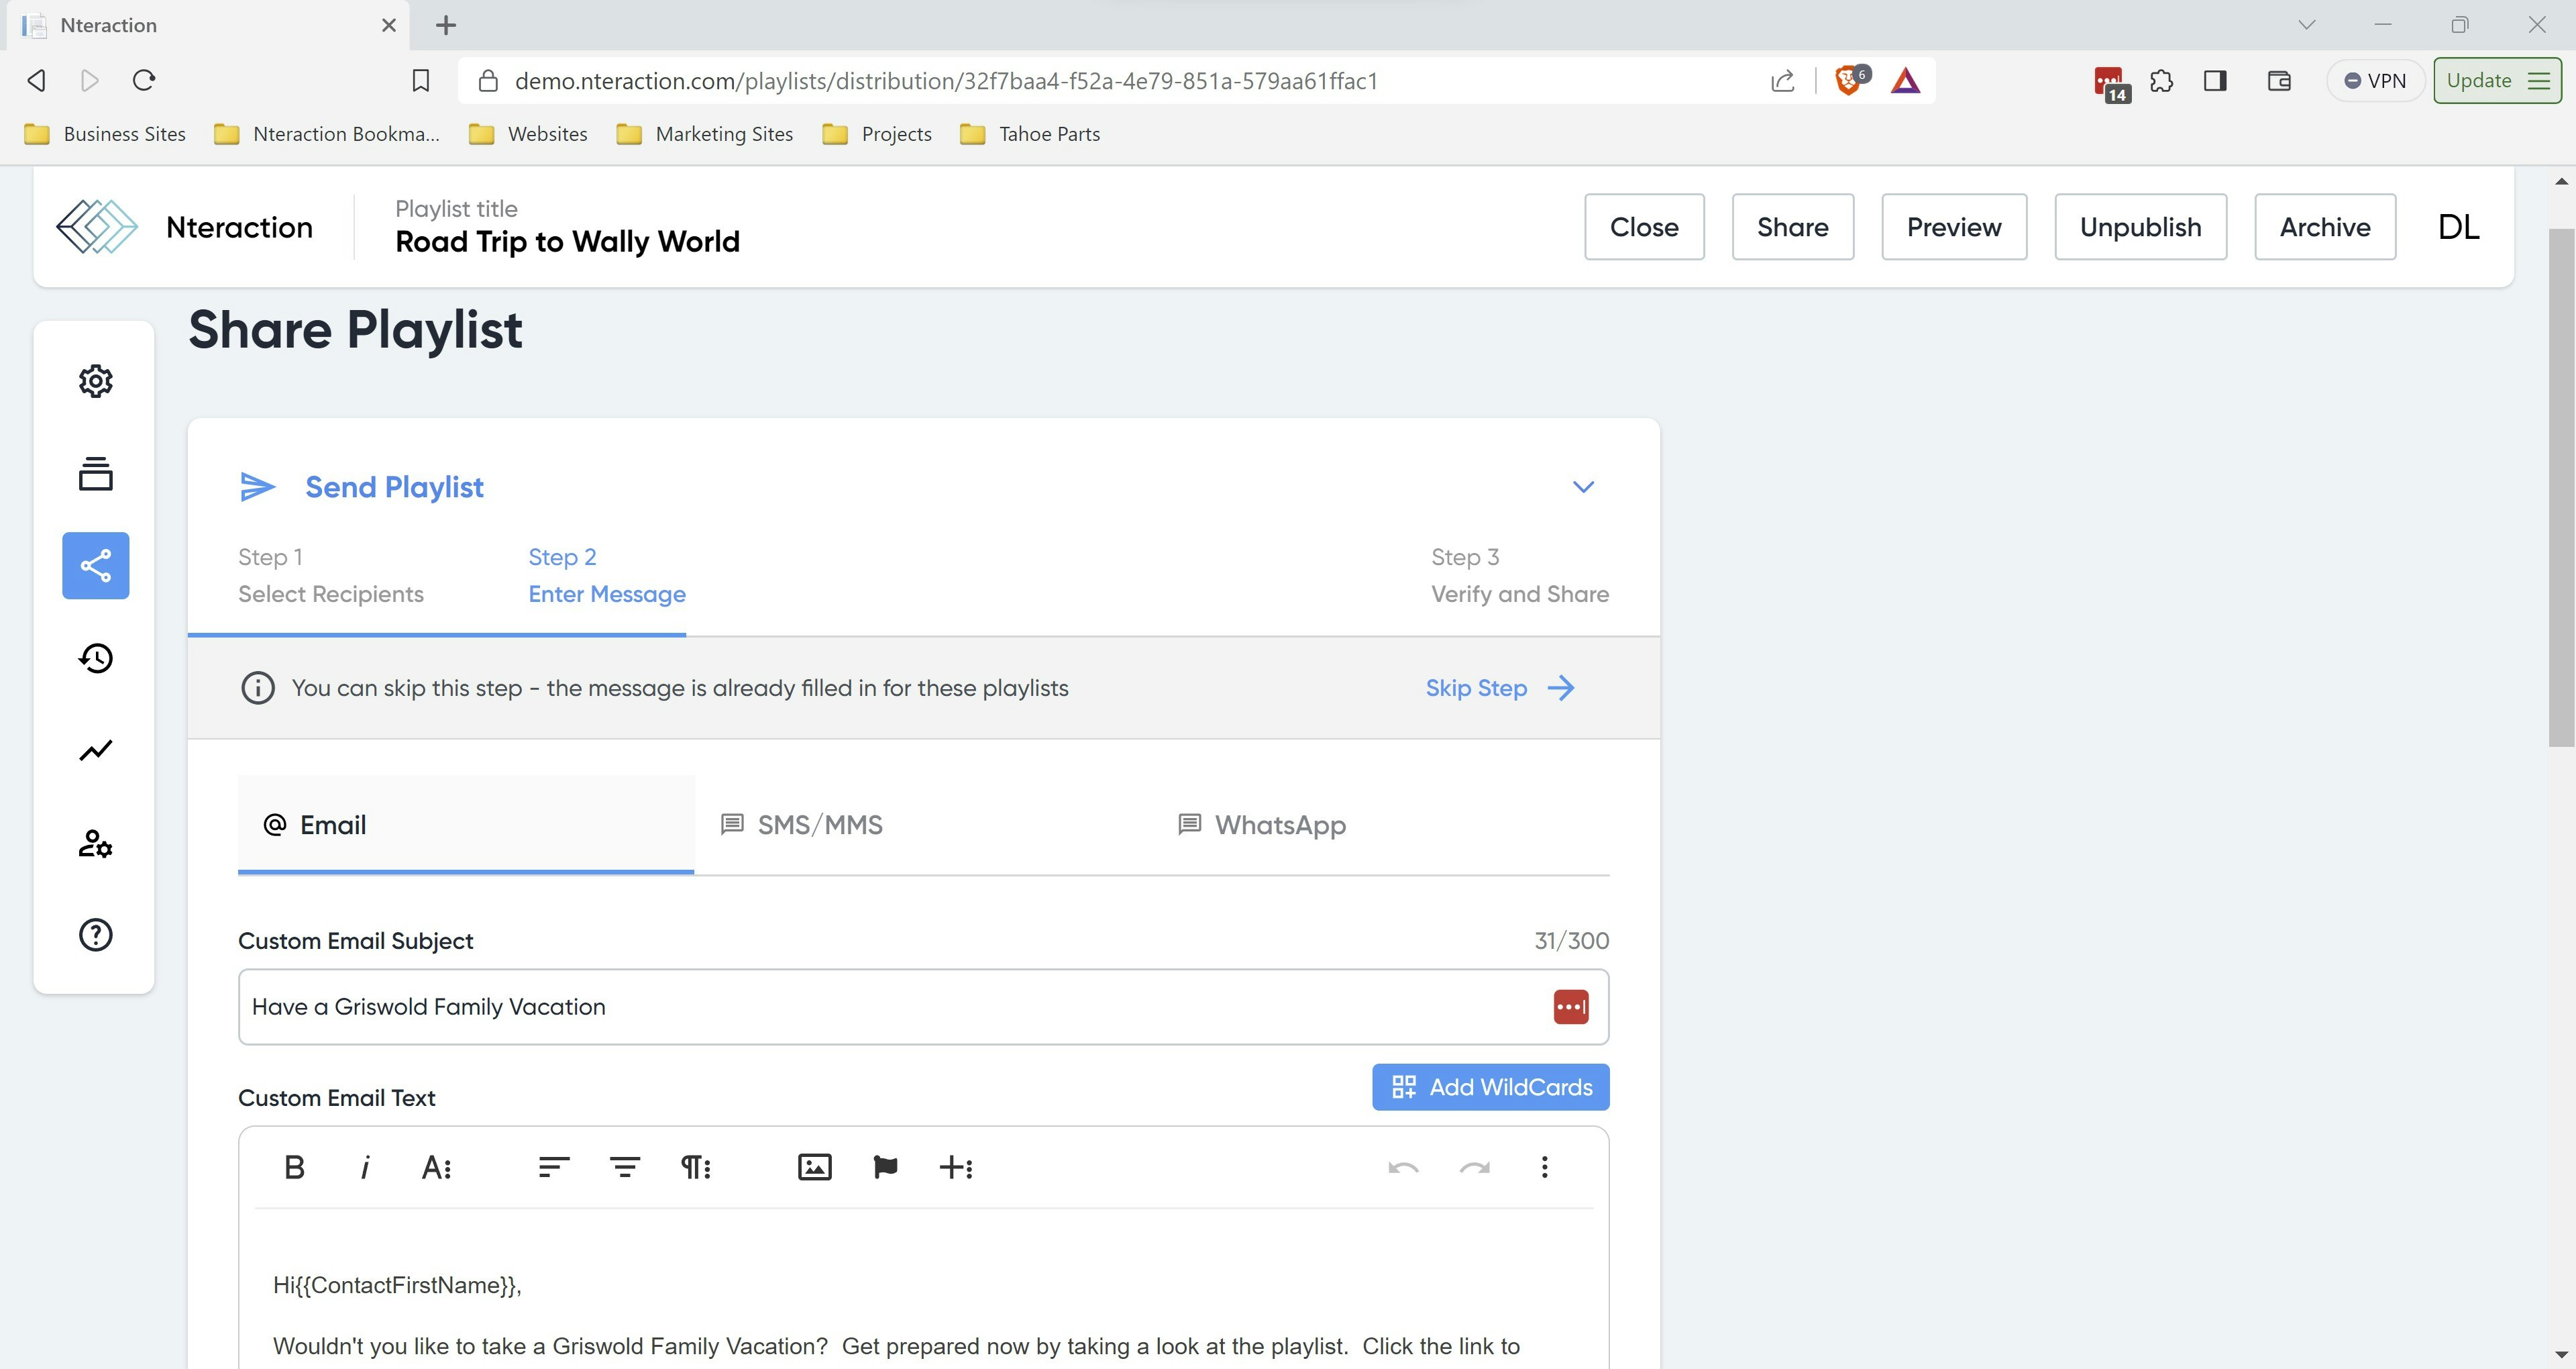Click the browser Update button
The width and height of the screenshot is (2576, 1369).
click(x=2497, y=80)
